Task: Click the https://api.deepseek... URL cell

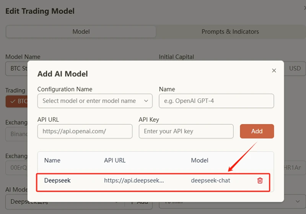Action: [134, 180]
